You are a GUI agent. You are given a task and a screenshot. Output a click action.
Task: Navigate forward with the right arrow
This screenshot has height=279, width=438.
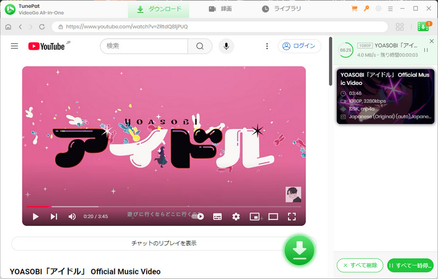pos(31,27)
